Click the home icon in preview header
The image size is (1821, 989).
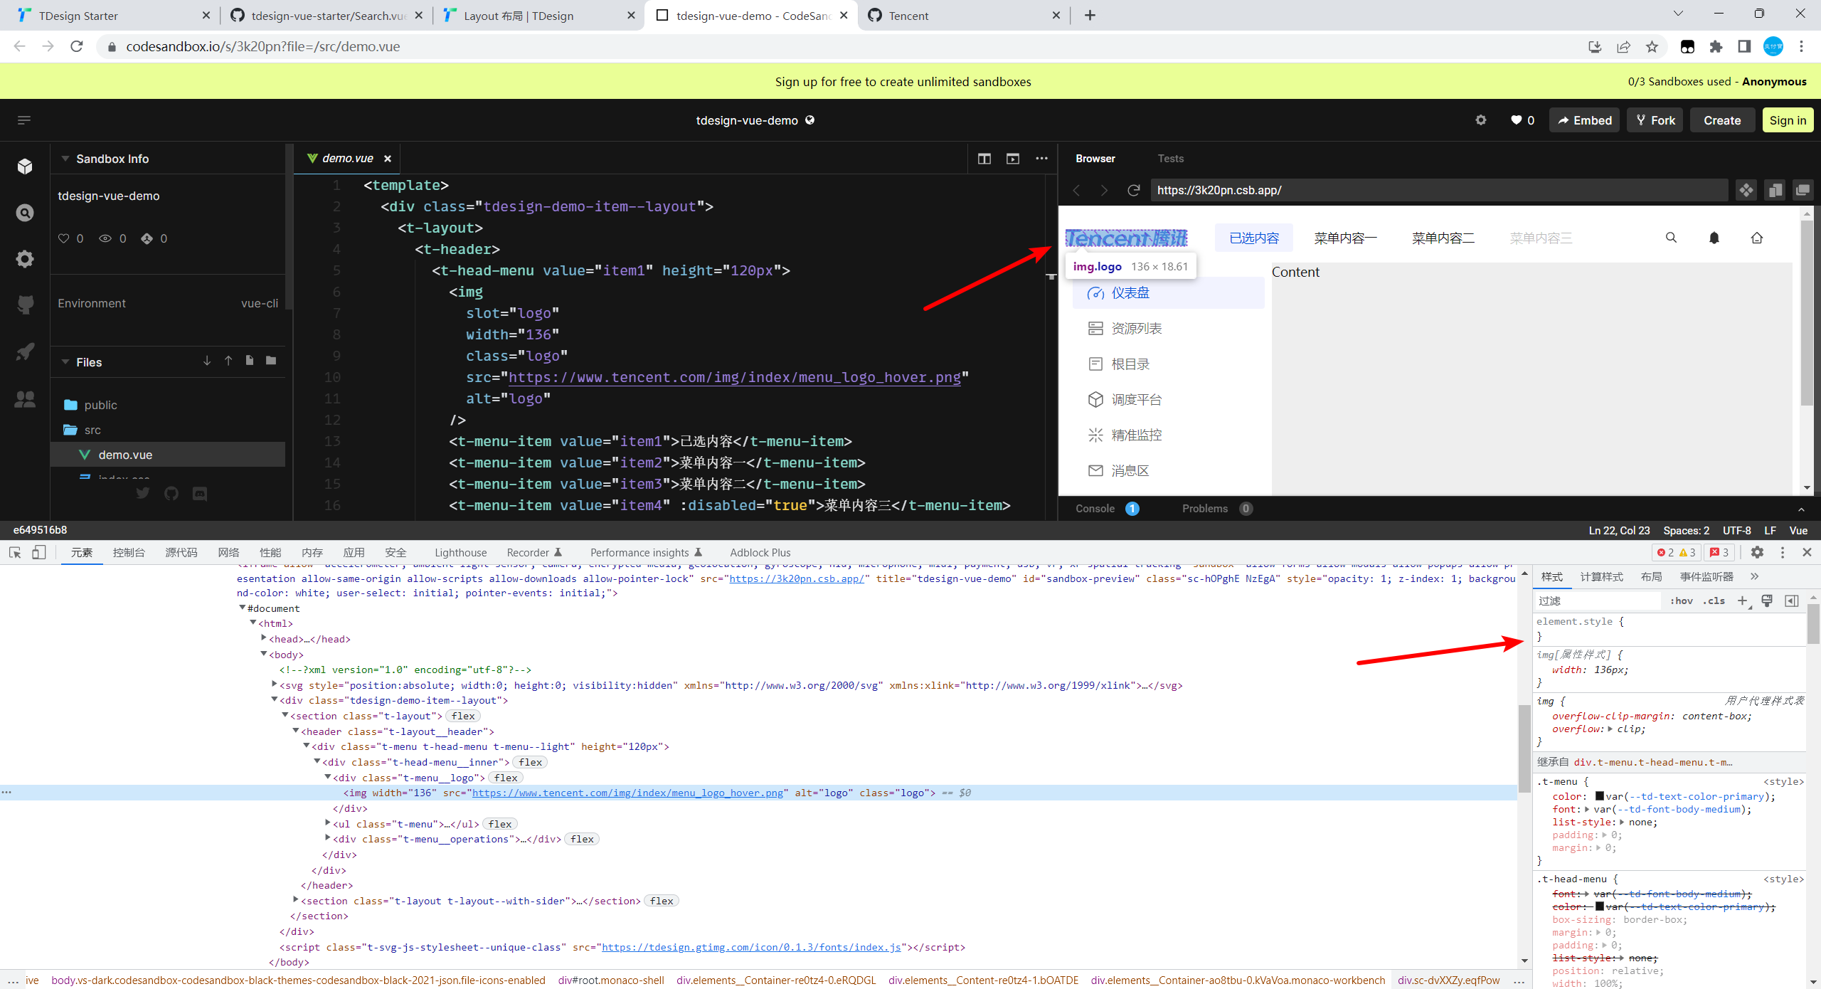(1757, 238)
